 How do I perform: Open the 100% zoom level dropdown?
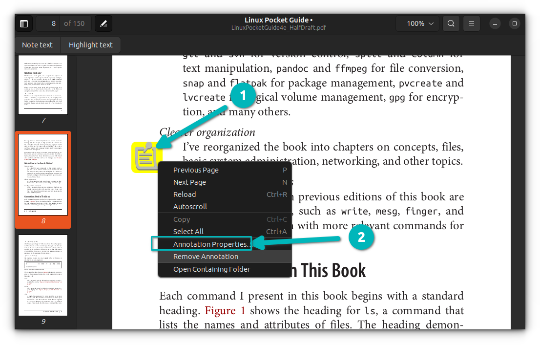click(x=417, y=23)
